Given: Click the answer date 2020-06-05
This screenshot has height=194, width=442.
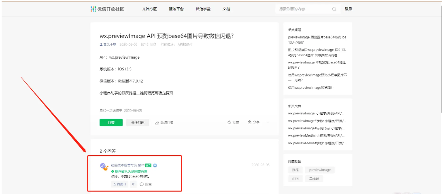Looking at the screenshot, I should click(x=261, y=165).
